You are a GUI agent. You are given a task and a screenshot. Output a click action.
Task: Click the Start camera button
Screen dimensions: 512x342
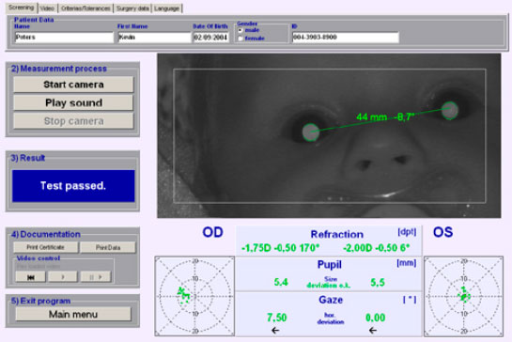click(73, 85)
